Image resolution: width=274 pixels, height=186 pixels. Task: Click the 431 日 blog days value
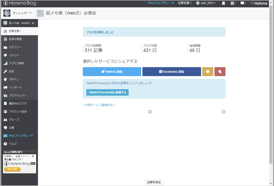[150, 51]
